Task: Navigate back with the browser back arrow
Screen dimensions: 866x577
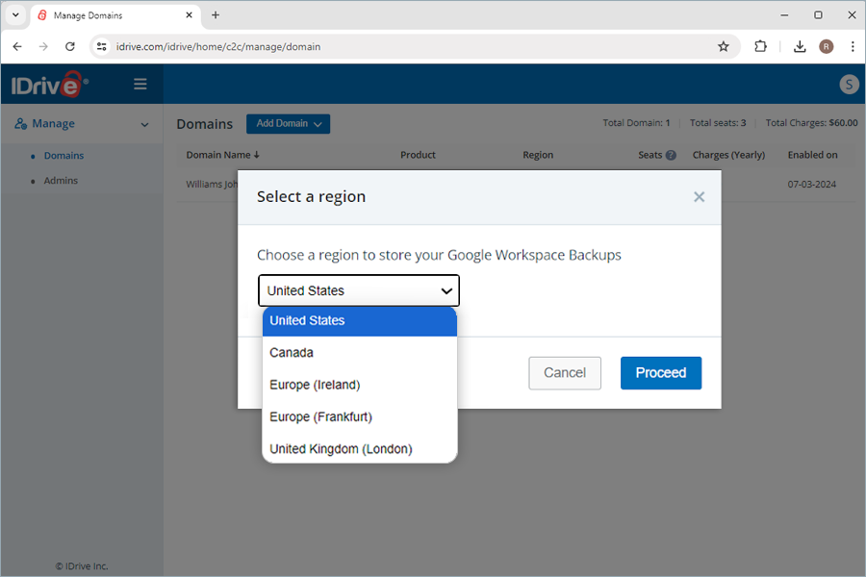Action: point(16,46)
